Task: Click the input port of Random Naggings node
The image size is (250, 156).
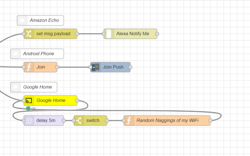Action: point(124,121)
